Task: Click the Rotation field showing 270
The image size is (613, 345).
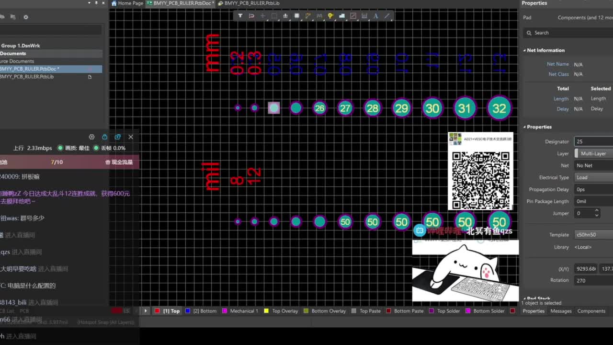Action: coord(593,280)
